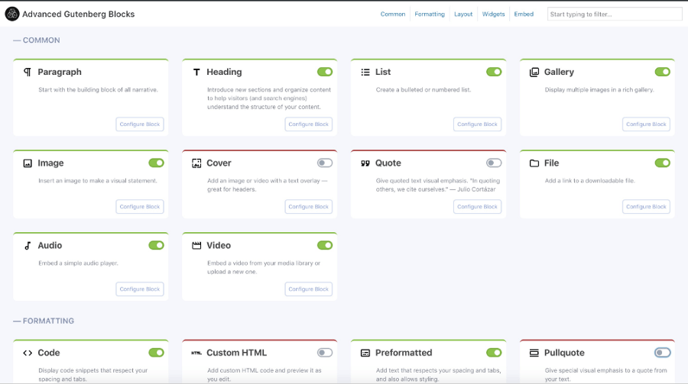
Task: Open Configure Block for Heading
Action: (x=309, y=124)
